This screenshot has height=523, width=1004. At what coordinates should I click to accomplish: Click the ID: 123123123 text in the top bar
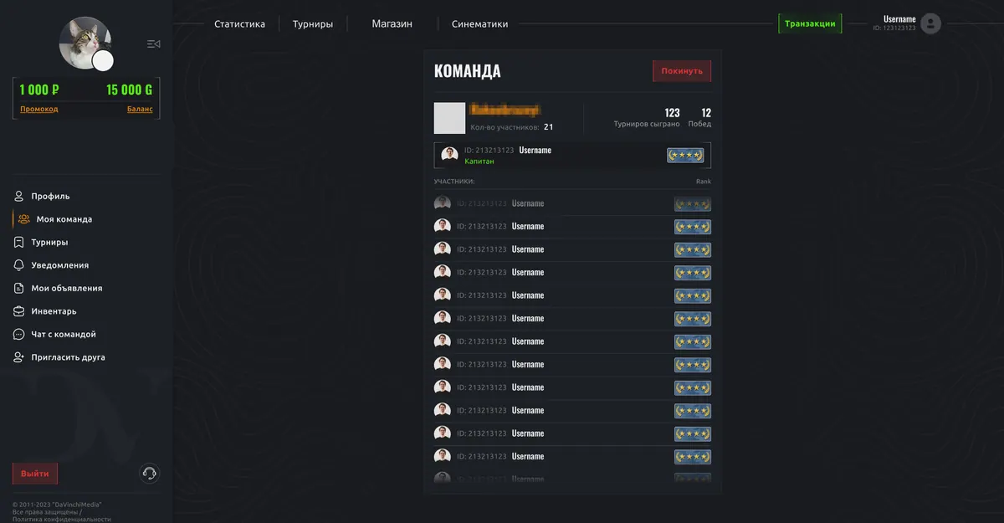(894, 28)
